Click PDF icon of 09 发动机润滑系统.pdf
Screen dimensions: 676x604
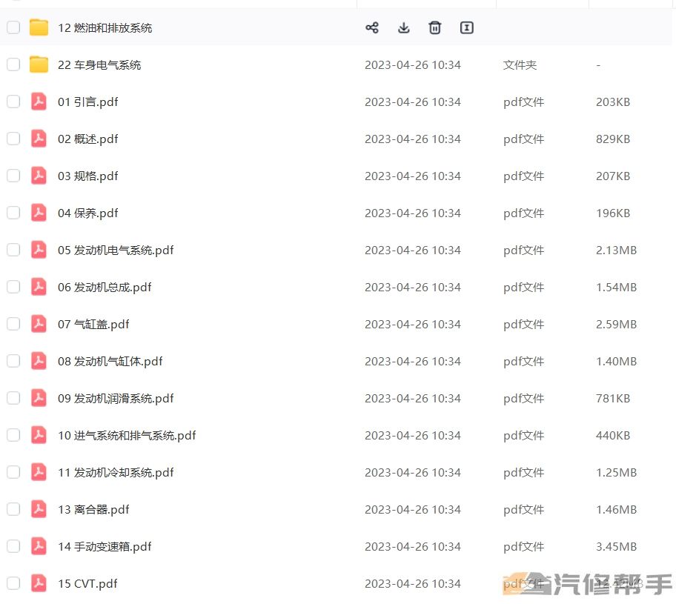coord(39,399)
